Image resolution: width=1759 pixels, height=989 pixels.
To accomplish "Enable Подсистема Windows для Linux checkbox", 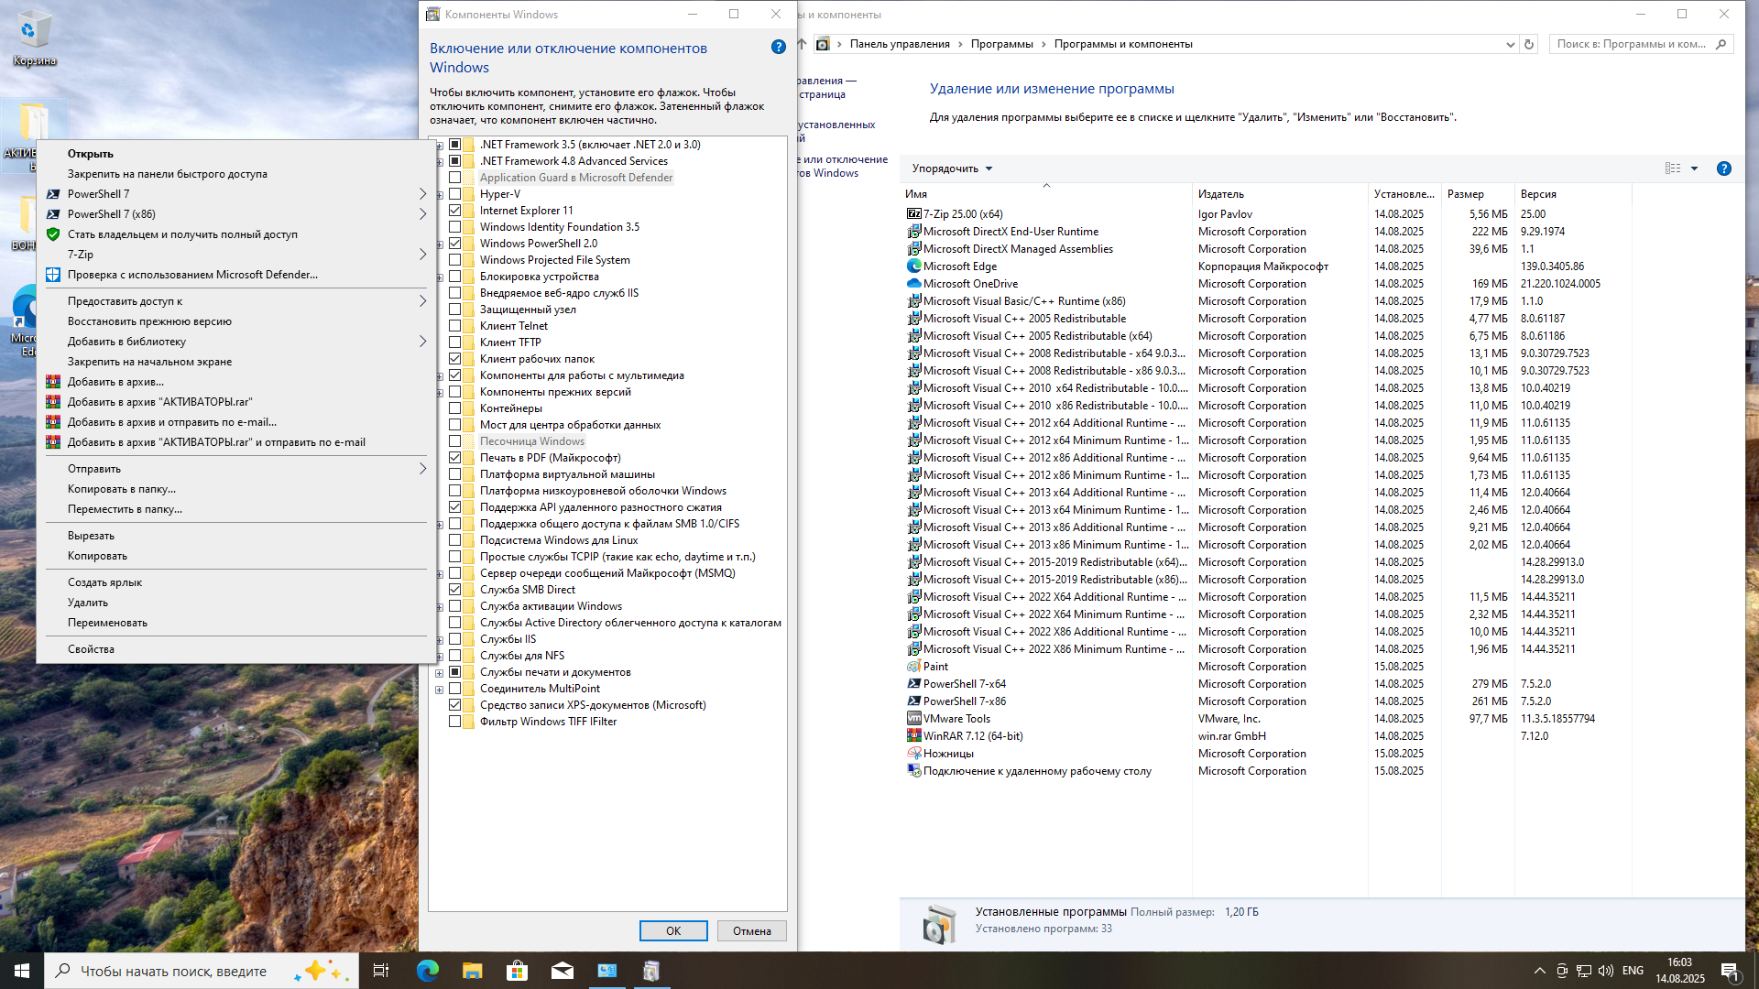I will pyautogui.click(x=455, y=540).
